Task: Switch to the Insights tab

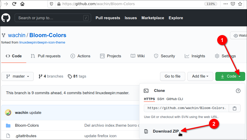Action: [195, 56]
